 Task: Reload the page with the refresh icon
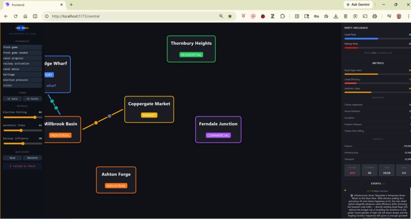tap(15, 16)
